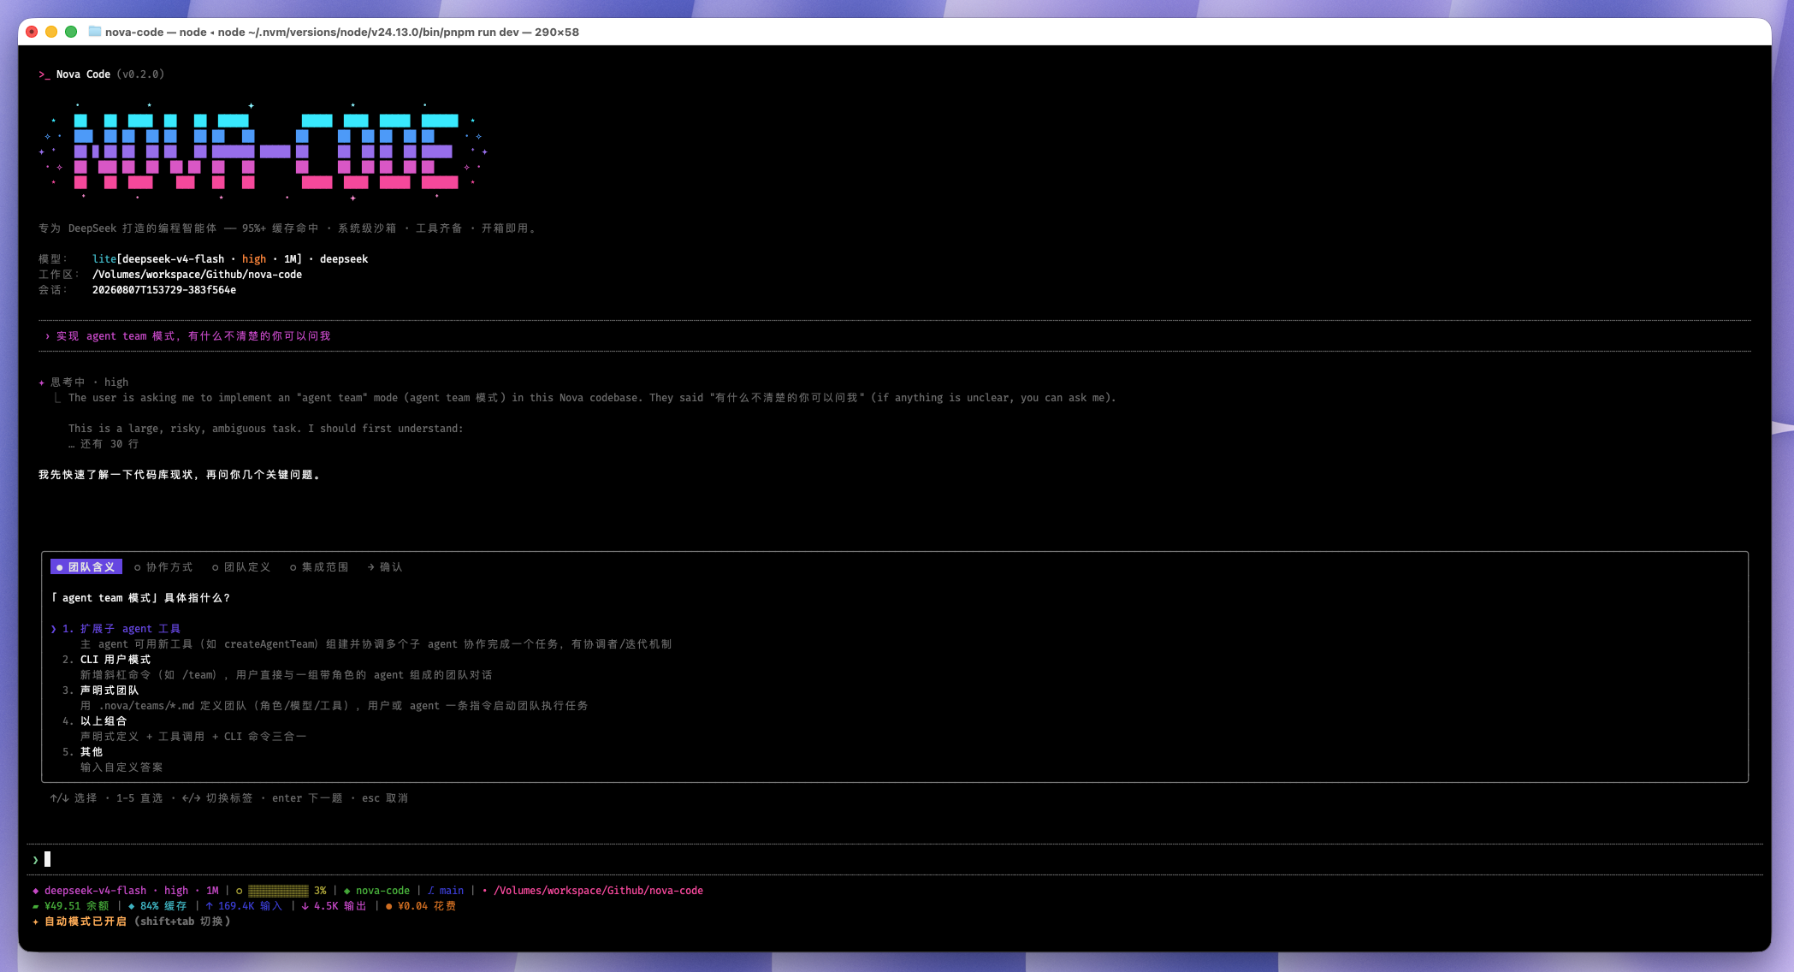Jump to the 确认 tab

385,567
